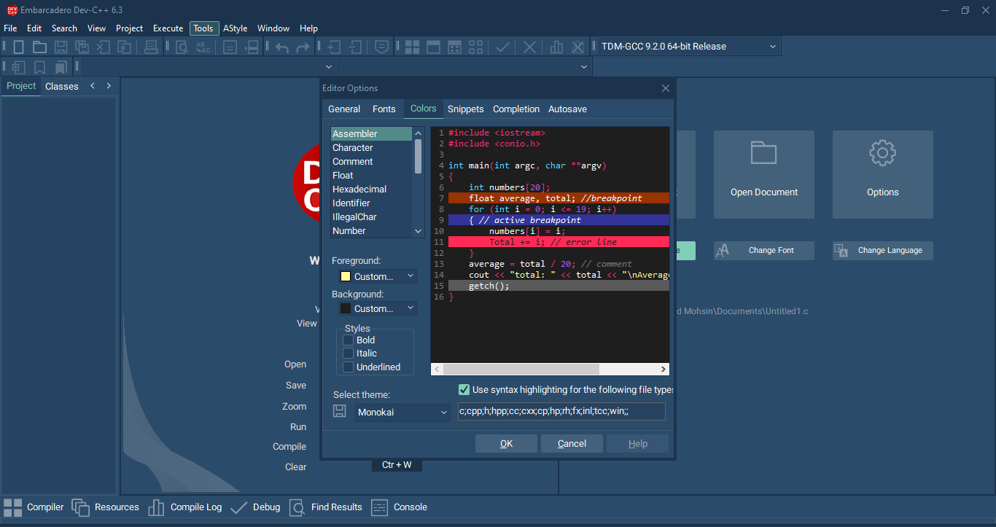Click the crossed-out bar-chart toolbar icon
Screen dimensions: 996x527
click(x=577, y=47)
